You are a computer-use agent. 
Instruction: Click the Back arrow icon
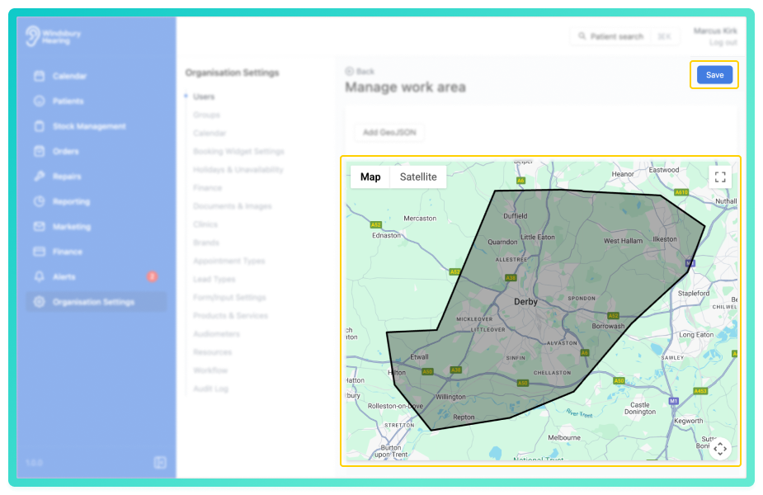[x=350, y=71]
